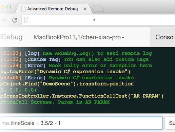Click the green maximize window button
175x132 pixels.
click(8, 7)
